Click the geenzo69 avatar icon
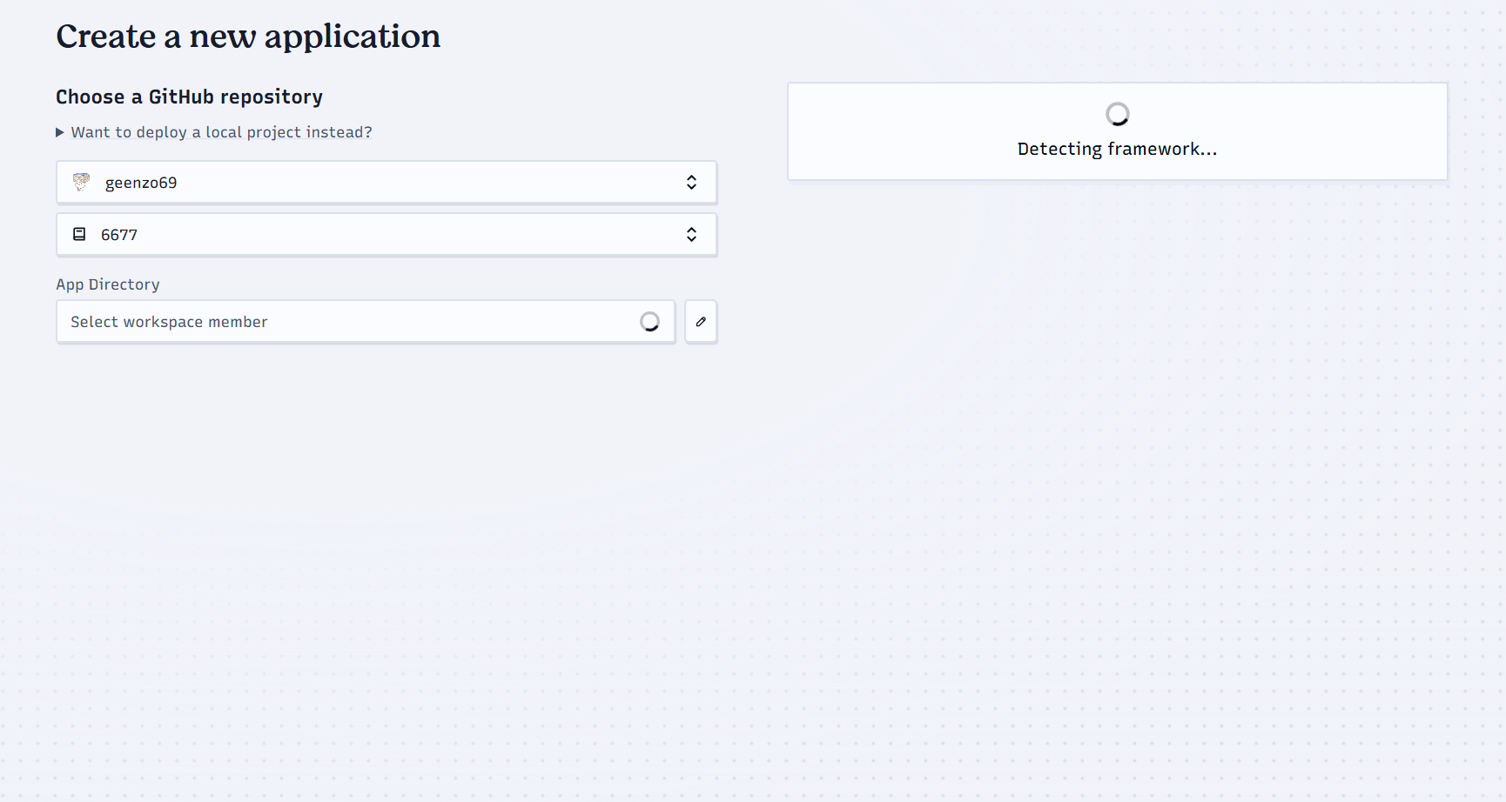Screen dimensions: 1506x802 (81, 182)
